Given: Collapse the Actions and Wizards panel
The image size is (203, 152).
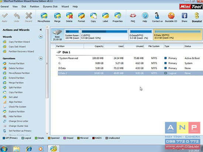Looking at the screenshot, I should (41, 30).
